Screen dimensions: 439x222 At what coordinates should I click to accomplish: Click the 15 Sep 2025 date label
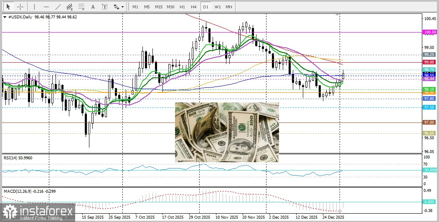tap(93, 217)
